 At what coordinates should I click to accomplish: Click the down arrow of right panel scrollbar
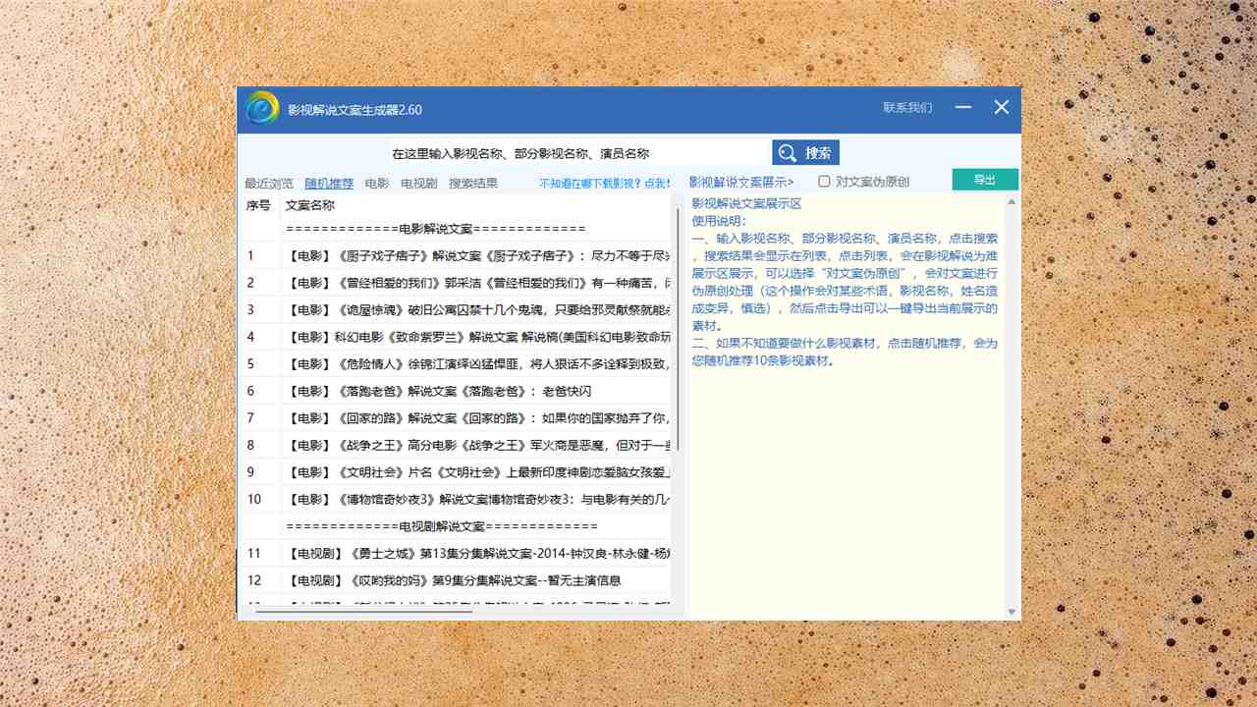(x=1012, y=612)
